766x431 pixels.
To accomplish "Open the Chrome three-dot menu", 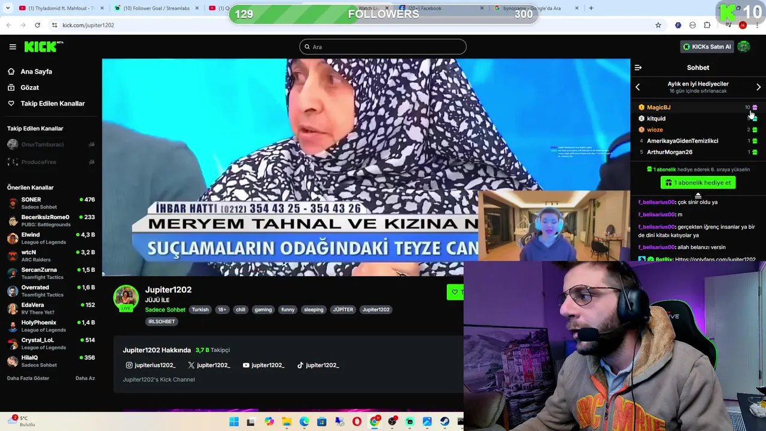I will (x=757, y=25).
